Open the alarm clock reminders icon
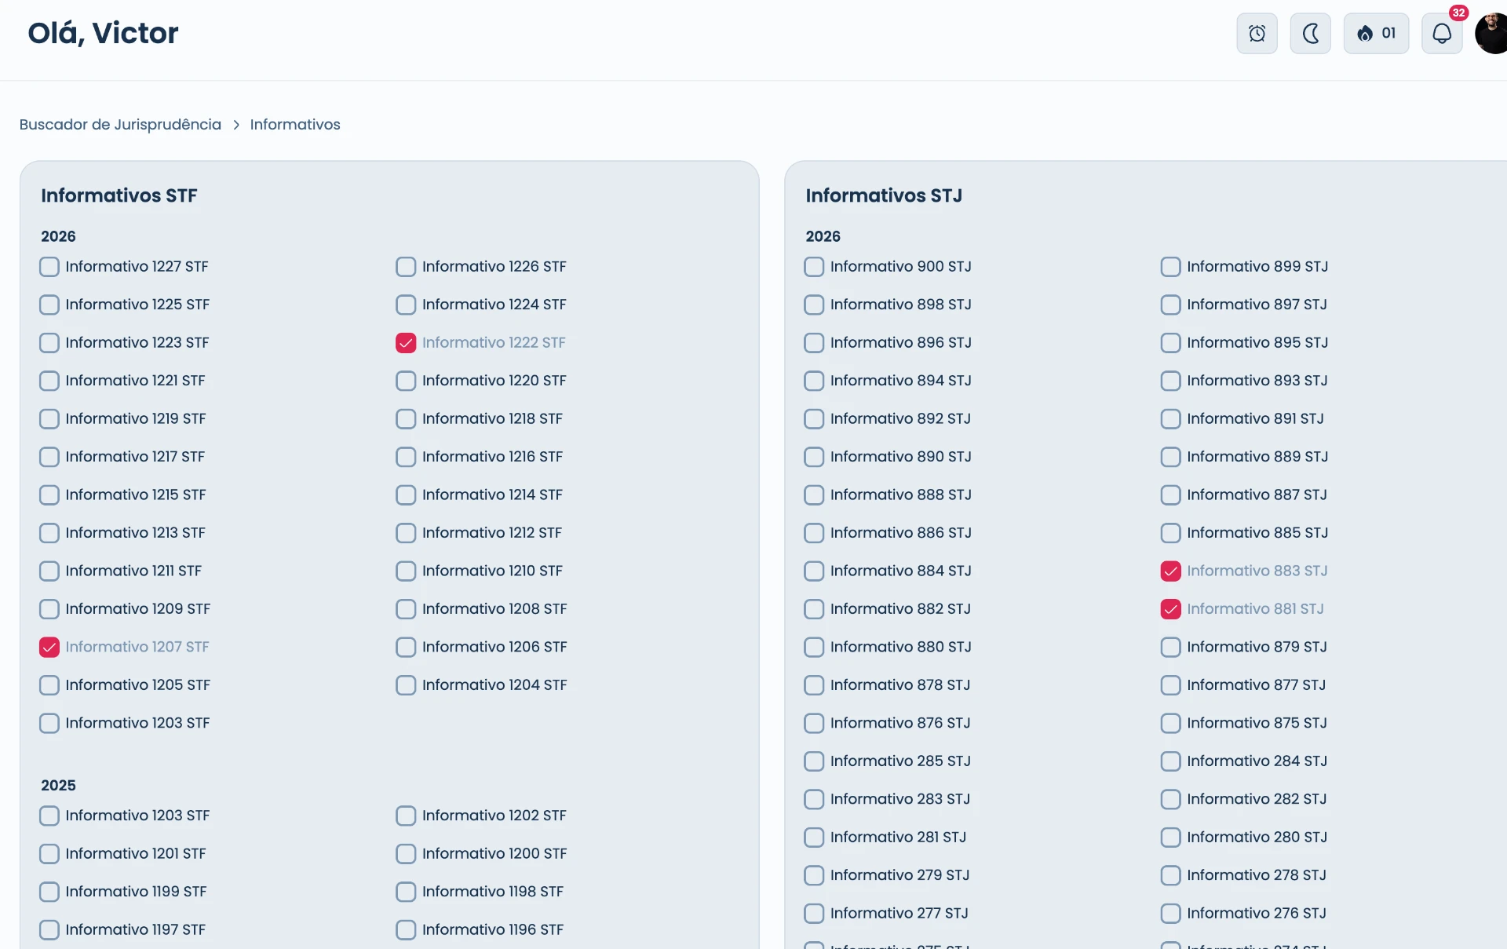Screen dimensions: 1507x949 1257,33
